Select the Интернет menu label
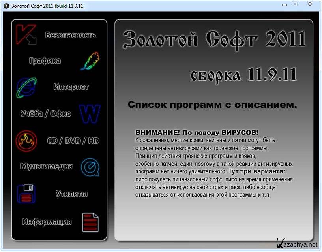The image size is (322, 252). tap(71, 87)
